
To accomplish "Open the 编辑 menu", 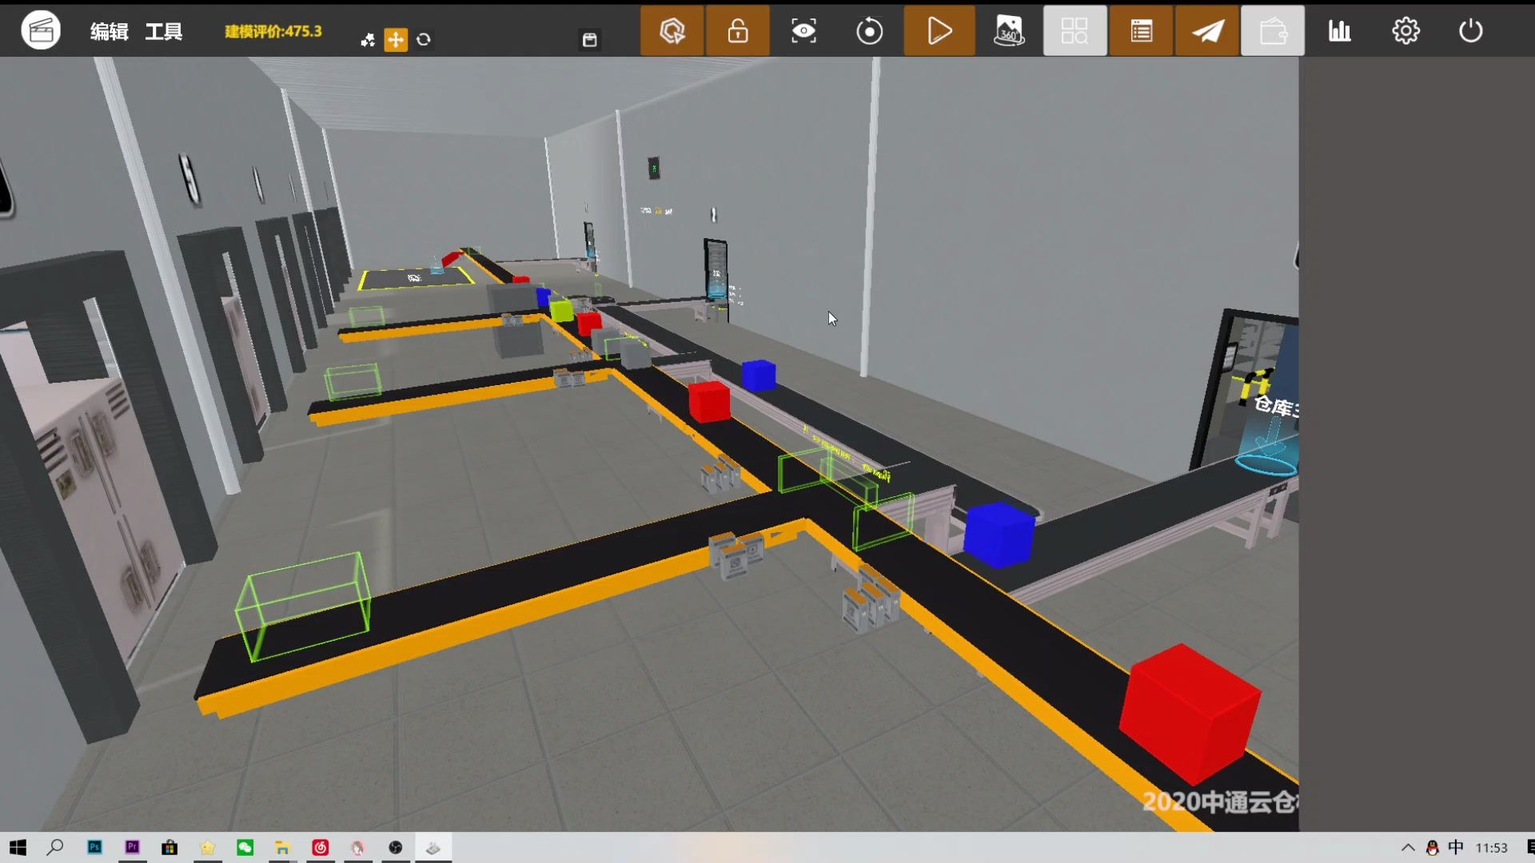I will [x=110, y=31].
